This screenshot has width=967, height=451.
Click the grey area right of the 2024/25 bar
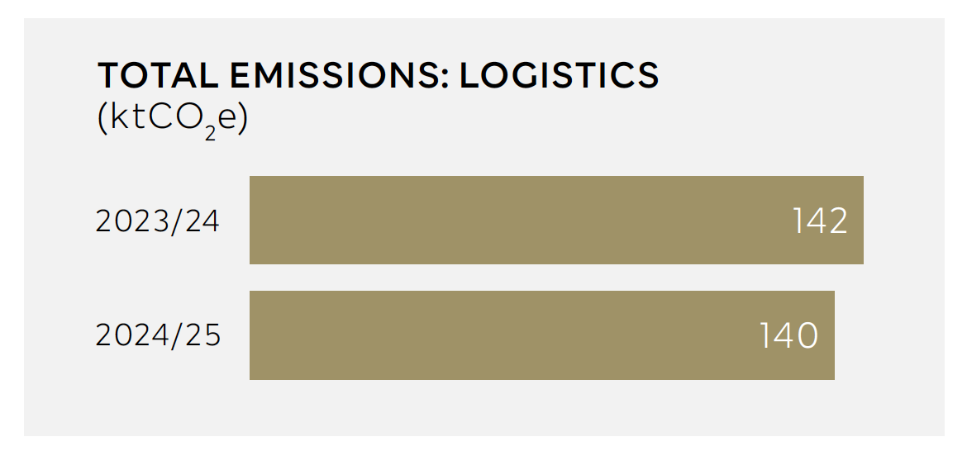[888, 335]
